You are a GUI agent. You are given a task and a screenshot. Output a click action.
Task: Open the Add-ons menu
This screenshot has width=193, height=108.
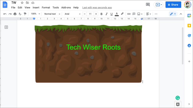point(66,7)
